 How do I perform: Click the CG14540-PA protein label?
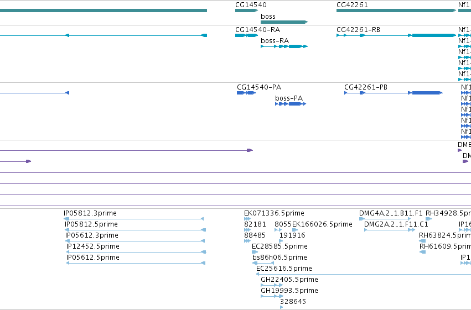(x=259, y=87)
